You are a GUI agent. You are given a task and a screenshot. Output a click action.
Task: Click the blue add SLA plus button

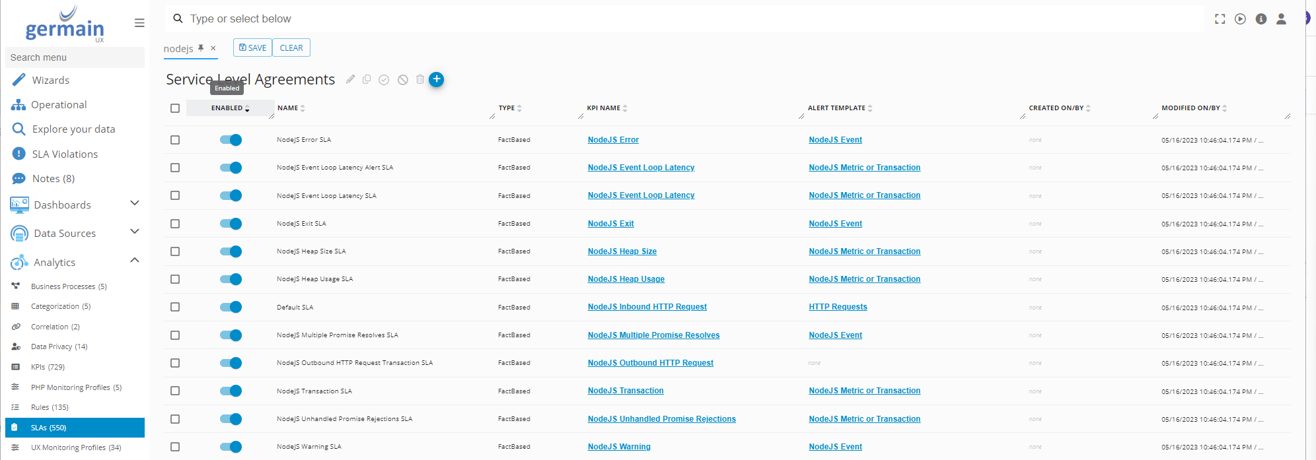click(x=436, y=79)
